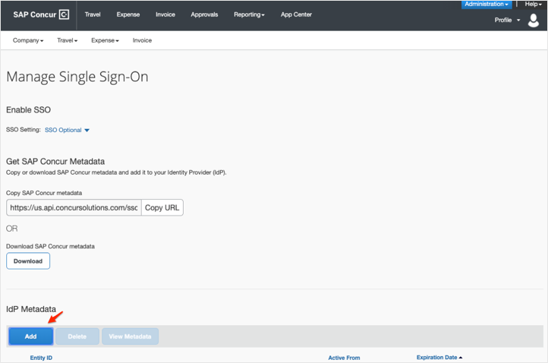Change the SSO Optional setting dropdown
Image resolution: width=548 pixels, height=363 pixels.
[67, 130]
